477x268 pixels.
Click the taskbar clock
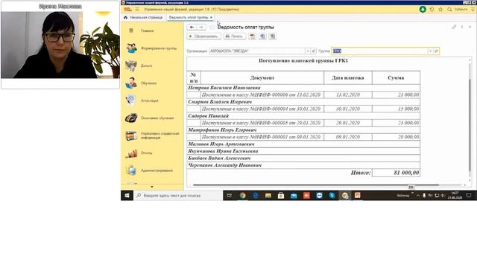tap(455, 196)
